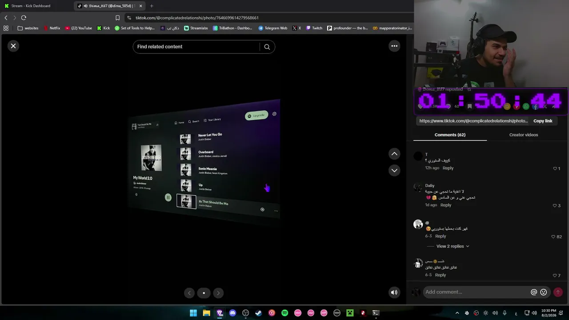Open the emoji picker in comment box
Screen dimensions: 569x320
[x=543, y=292]
